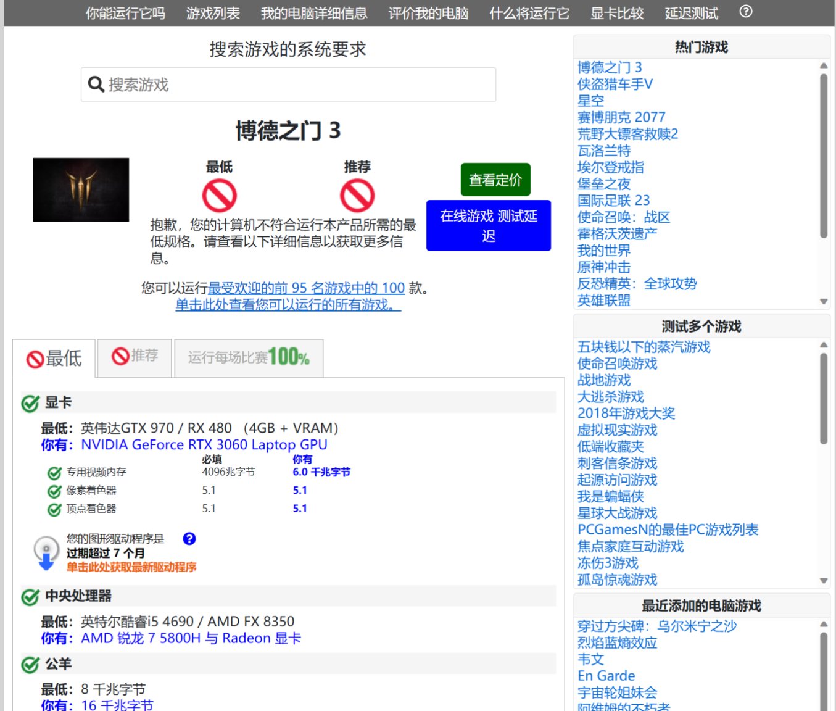Open 英雄联盟 game link
836x711 pixels.
coord(604,301)
